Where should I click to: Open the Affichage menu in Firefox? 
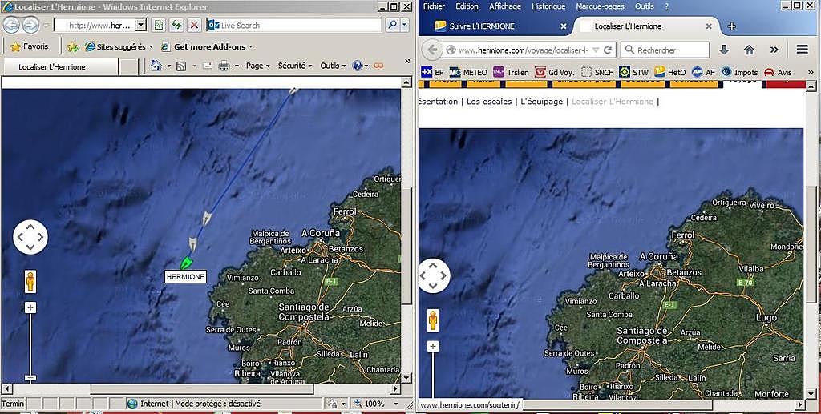[x=505, y=6]
